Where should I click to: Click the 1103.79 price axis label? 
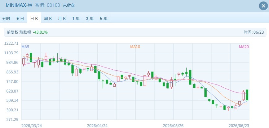11,53
